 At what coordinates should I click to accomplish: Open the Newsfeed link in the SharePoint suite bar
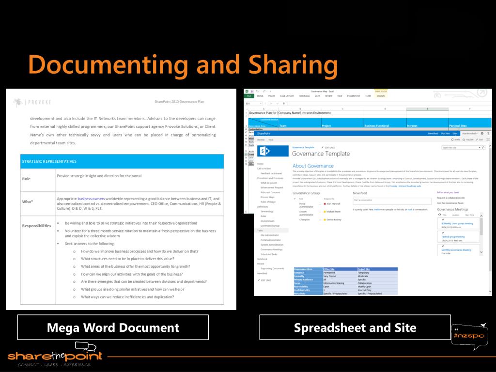[x=433, y=134]
